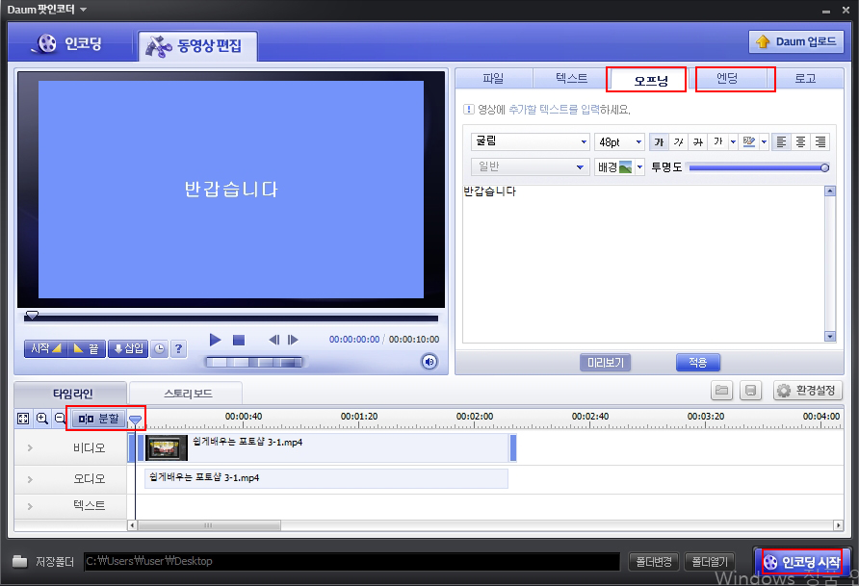Image resolution: width=859 pixels, height=586 pixels.
Task: Click the timeline playhead marker
Action: 135,420
